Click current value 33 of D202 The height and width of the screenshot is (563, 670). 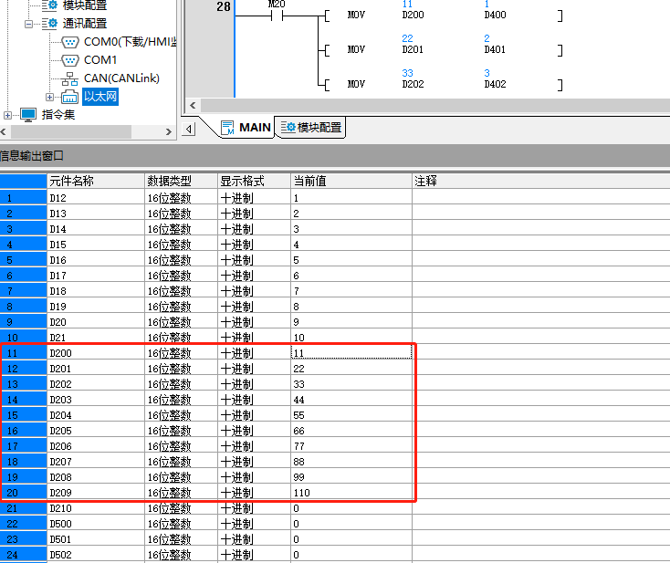tap(351, 384)
